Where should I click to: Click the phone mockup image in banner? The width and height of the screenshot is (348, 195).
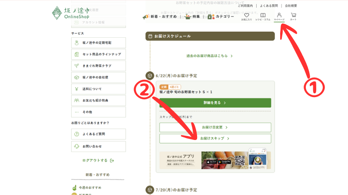click(x=258, y=159)
